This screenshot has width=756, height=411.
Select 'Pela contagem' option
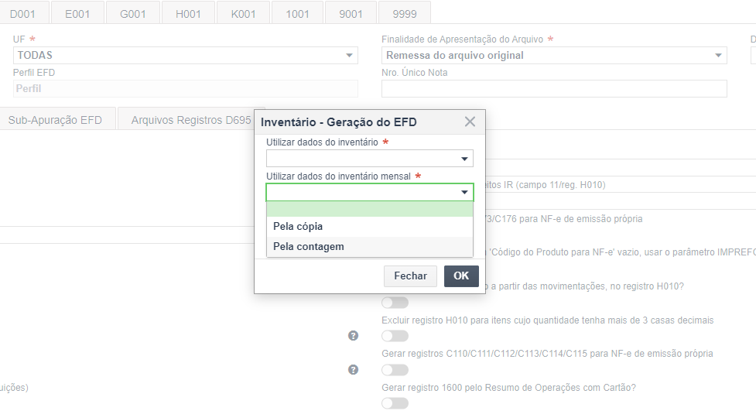click(x=370, y=246)
